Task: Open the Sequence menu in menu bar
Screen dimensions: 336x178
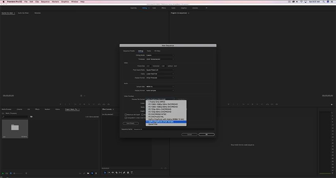Action: [45, 2]
